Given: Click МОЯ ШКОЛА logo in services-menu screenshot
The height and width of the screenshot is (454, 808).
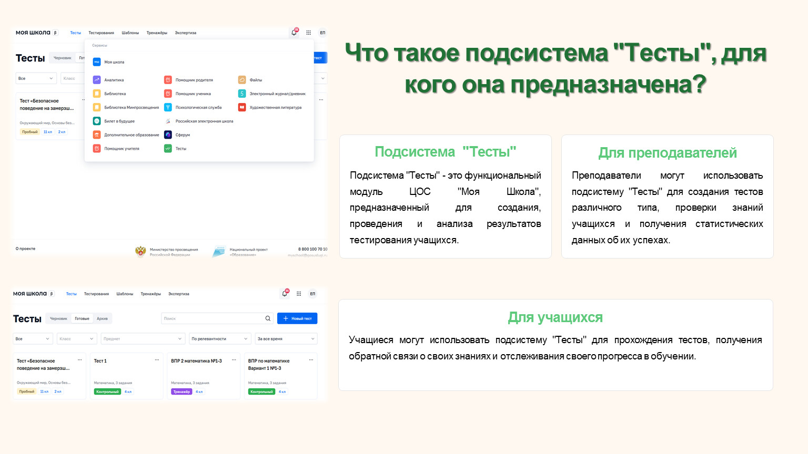Looking at the screenshot, I should click(x=33, y=33).
